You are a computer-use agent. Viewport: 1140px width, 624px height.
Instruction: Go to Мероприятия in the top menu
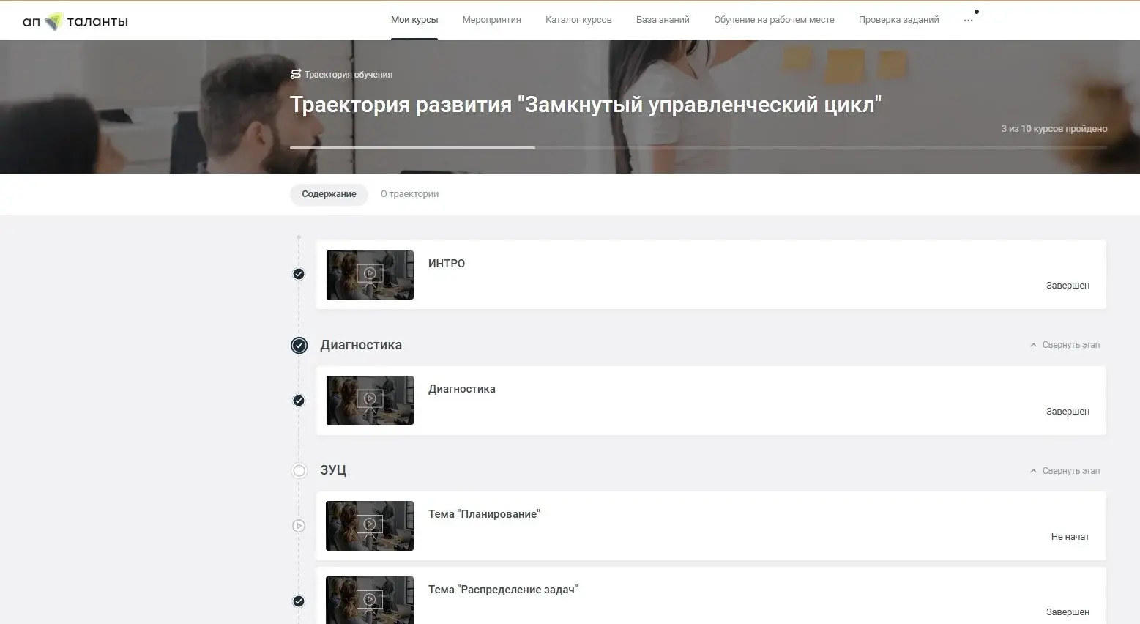[x=492, y=20]
